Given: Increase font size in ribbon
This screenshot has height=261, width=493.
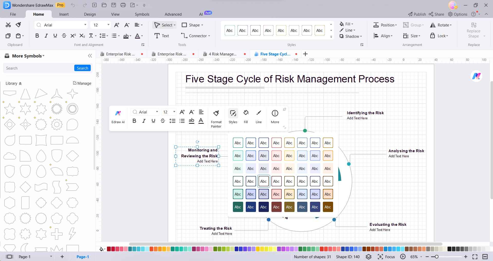Looking at the screenshot, I should 116,25.
